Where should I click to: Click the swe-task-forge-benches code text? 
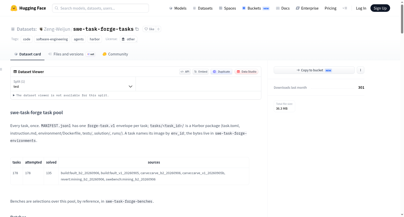pos(129,201)
